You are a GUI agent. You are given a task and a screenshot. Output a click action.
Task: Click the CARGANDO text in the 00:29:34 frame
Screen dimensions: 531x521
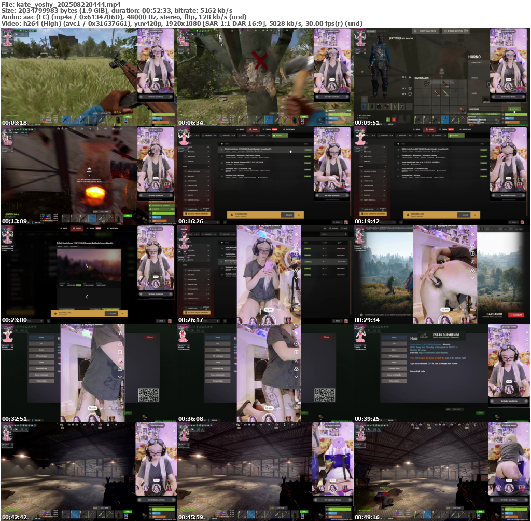click(x=494, y=314)
